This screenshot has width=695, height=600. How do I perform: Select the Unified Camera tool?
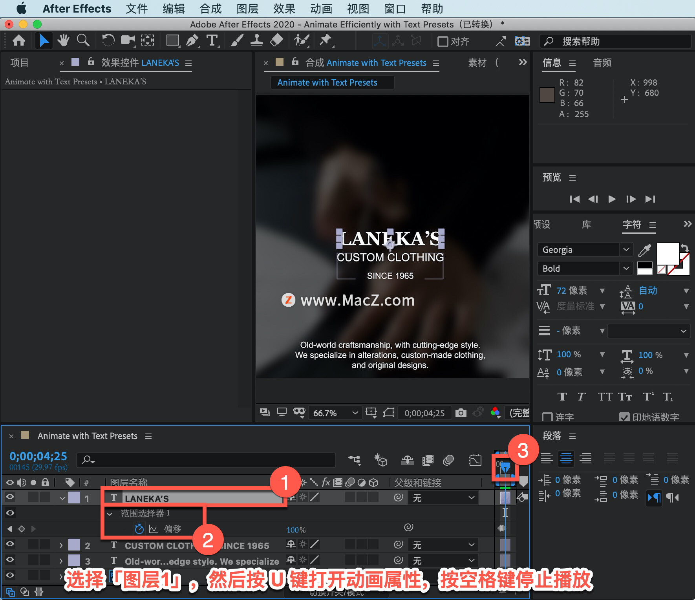pos(128,40)
